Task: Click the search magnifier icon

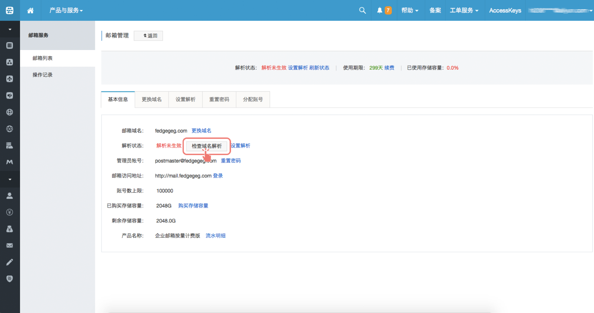Action: pos(362,10)
